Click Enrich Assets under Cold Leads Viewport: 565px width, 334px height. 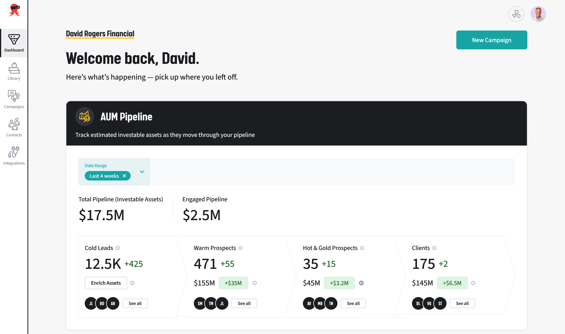pyautogui.click(x=106, y=283)
